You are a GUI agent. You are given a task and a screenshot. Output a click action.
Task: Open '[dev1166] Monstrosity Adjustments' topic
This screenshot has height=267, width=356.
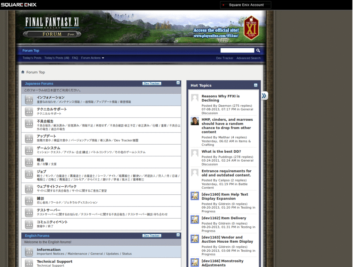tap(222, 263)
